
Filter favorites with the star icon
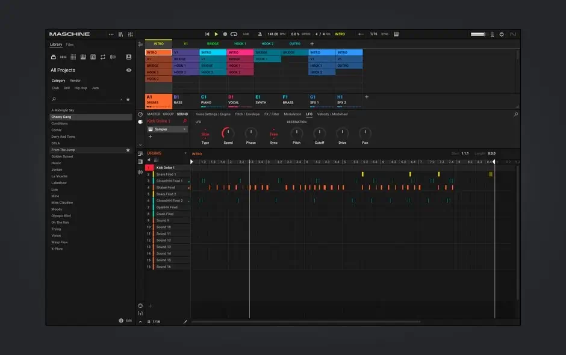pyautogui.click(x=128, y=99)
